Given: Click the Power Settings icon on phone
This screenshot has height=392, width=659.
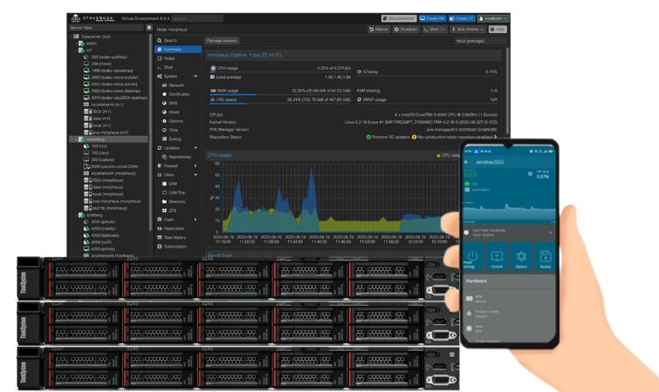Looking at the screenshot, I should tap(471, 256).
